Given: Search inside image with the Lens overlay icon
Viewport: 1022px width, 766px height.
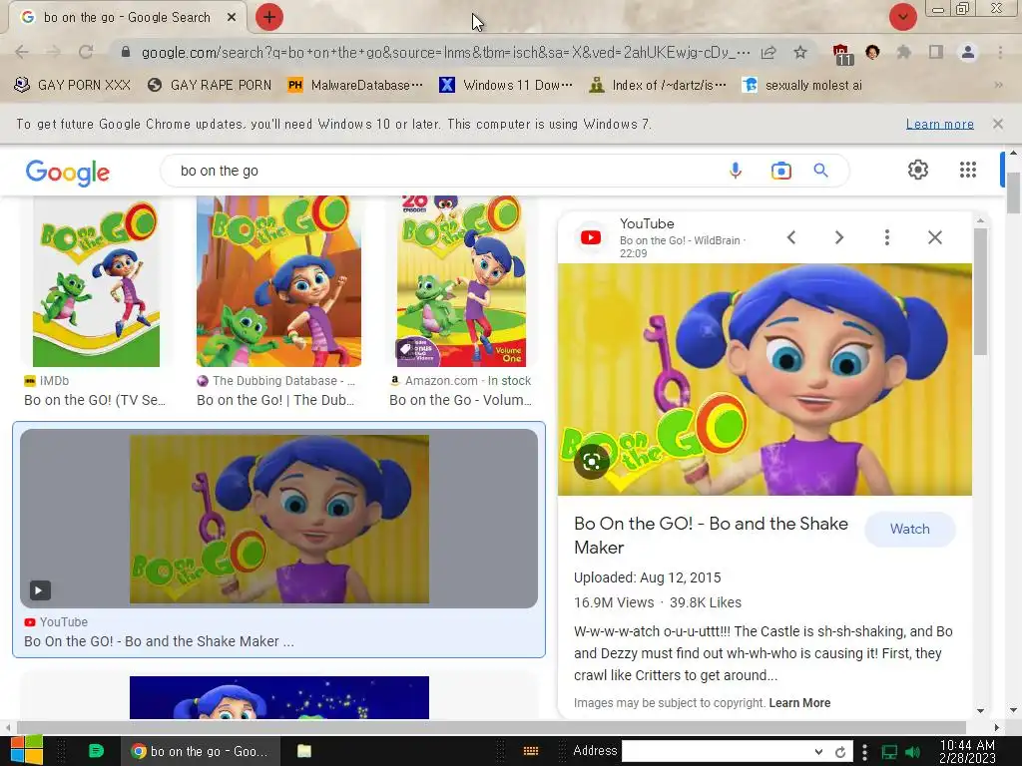Looking at the screenshot, I should coord(591,462).
